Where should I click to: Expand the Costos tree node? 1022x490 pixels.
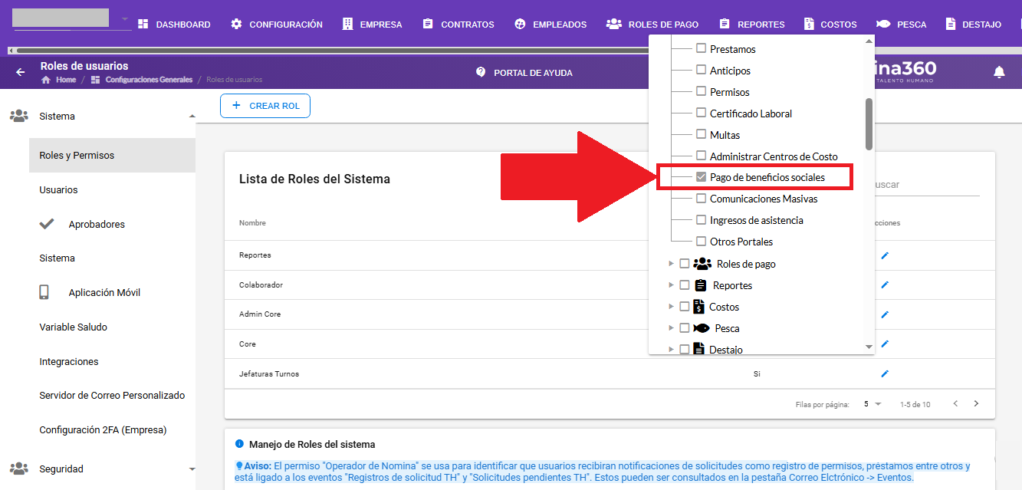click(672, 307)
